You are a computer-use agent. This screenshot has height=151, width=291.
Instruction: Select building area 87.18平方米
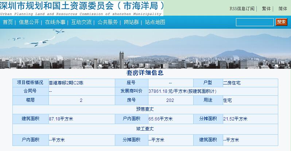tap(61, 119)
